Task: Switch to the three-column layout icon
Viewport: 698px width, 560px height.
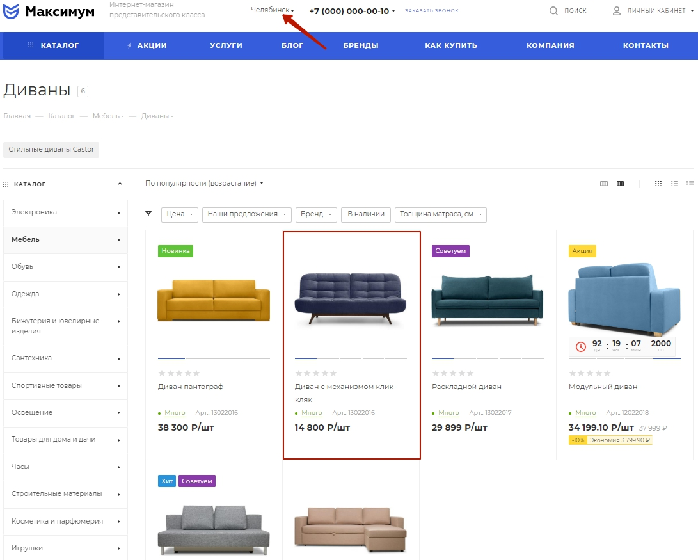Action: [x=603, y=184]
